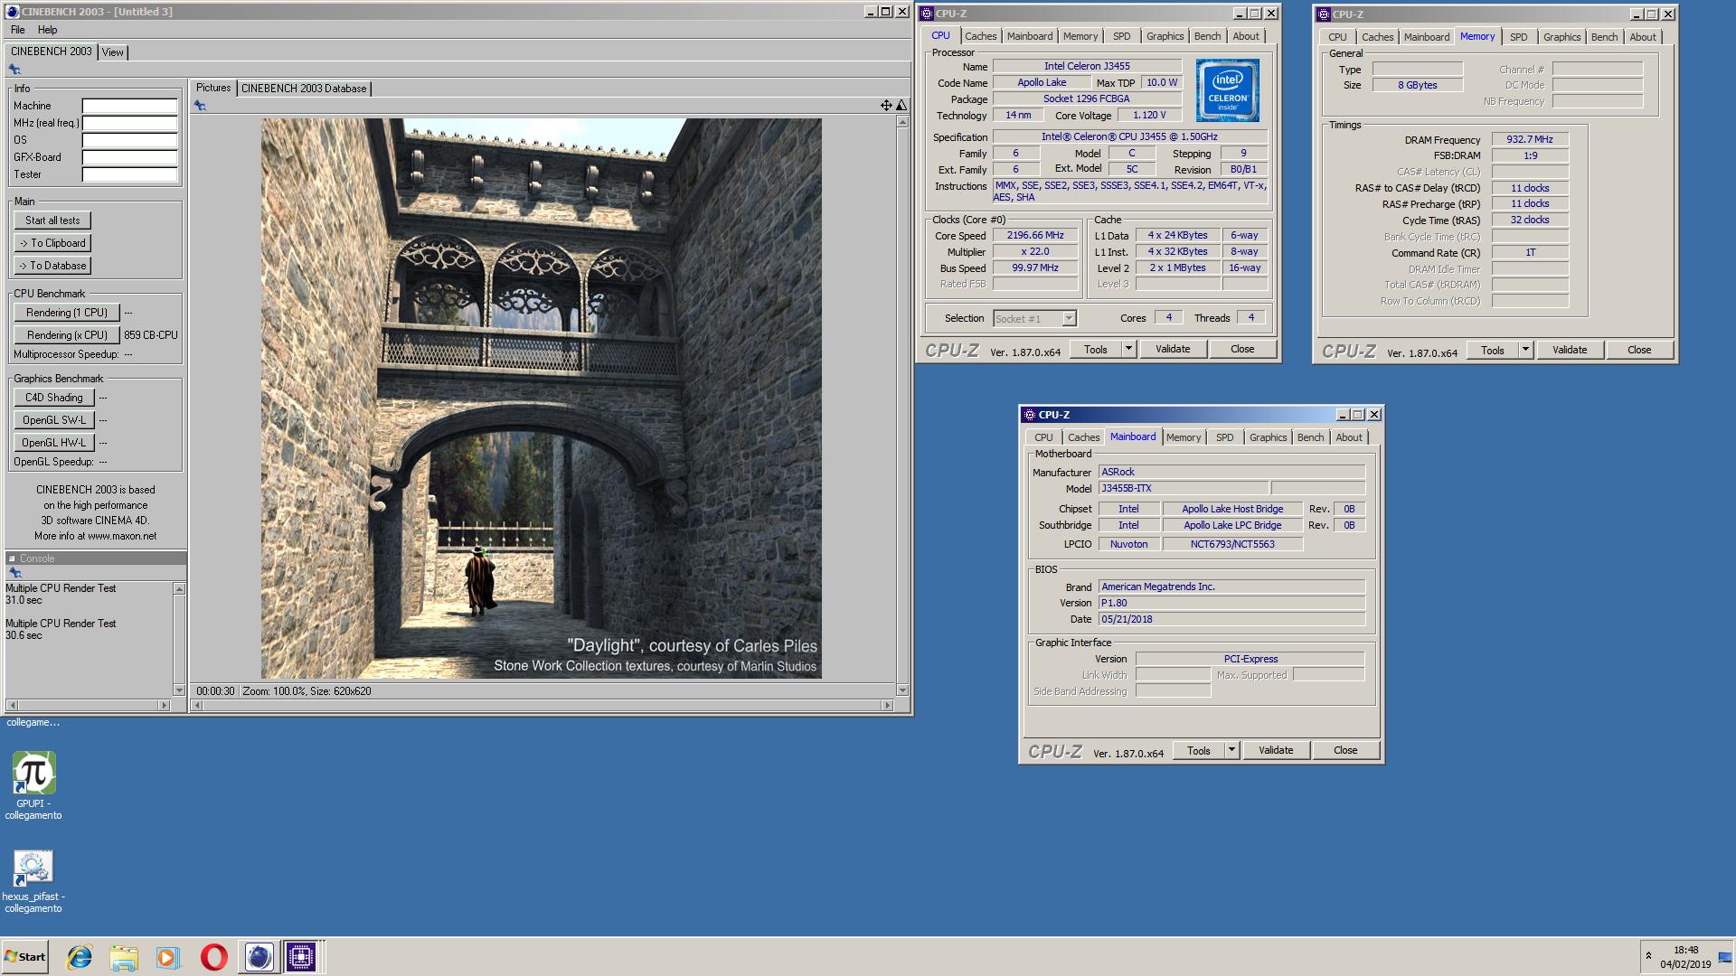Click the network icon in system tray

[x=1724, y=958]
